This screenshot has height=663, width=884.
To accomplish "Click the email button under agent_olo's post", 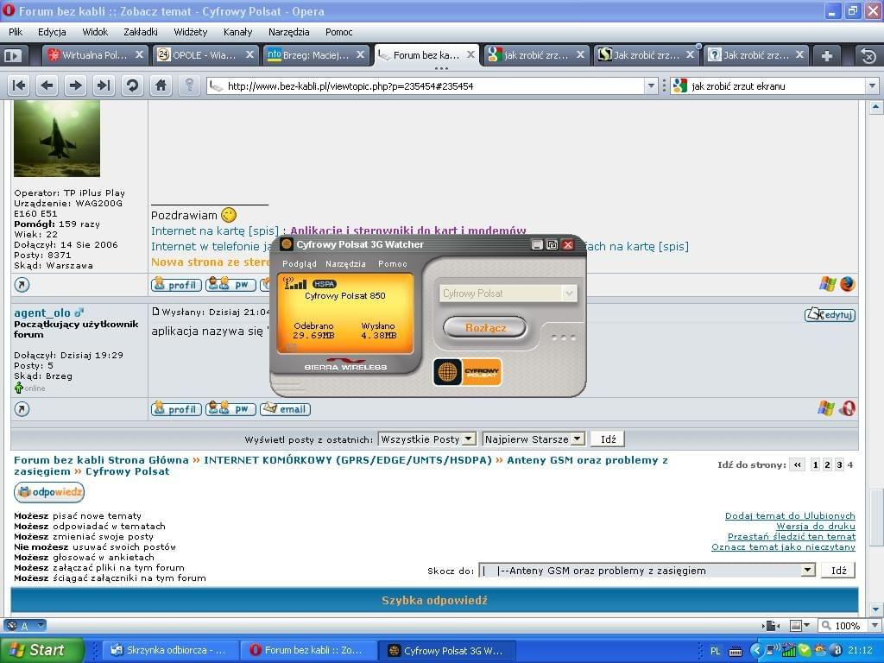I will pyautogui.click(x=285, y=408).
